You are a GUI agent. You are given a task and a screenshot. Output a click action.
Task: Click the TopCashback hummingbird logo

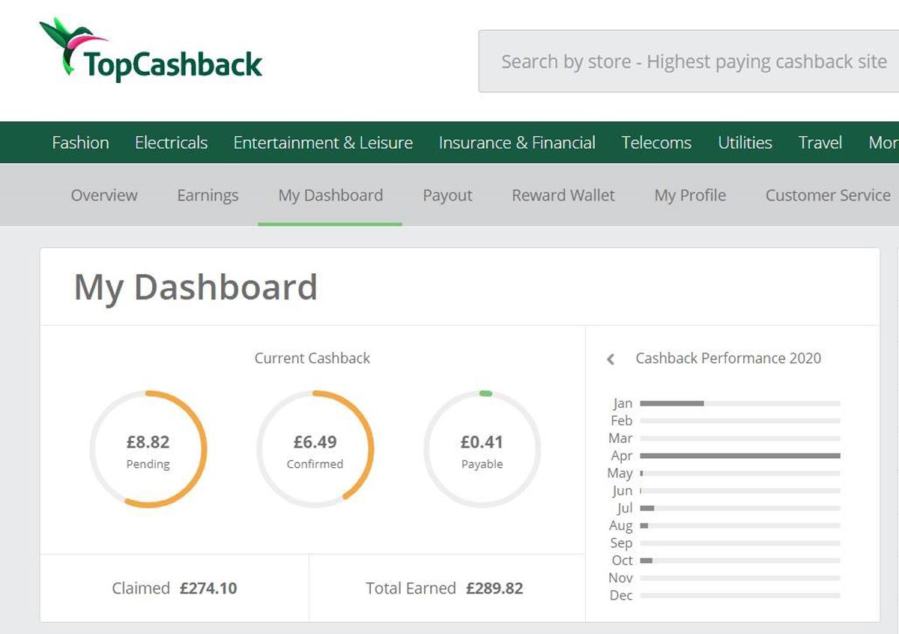(x=151, y=51)
